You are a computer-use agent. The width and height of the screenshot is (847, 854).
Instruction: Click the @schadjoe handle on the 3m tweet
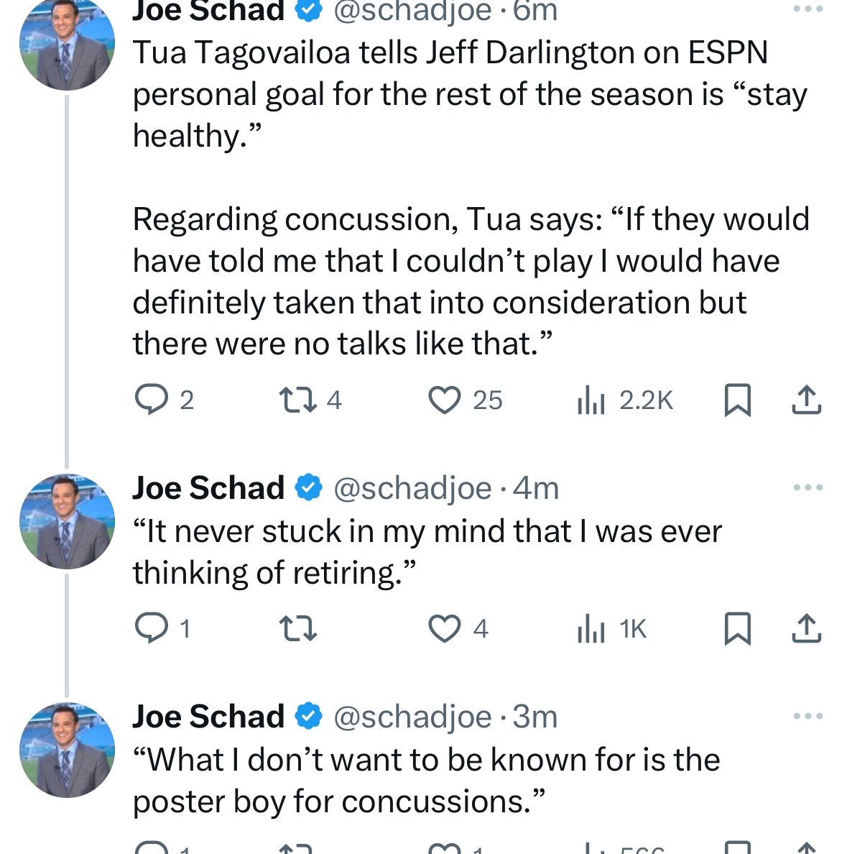[412, 717]
